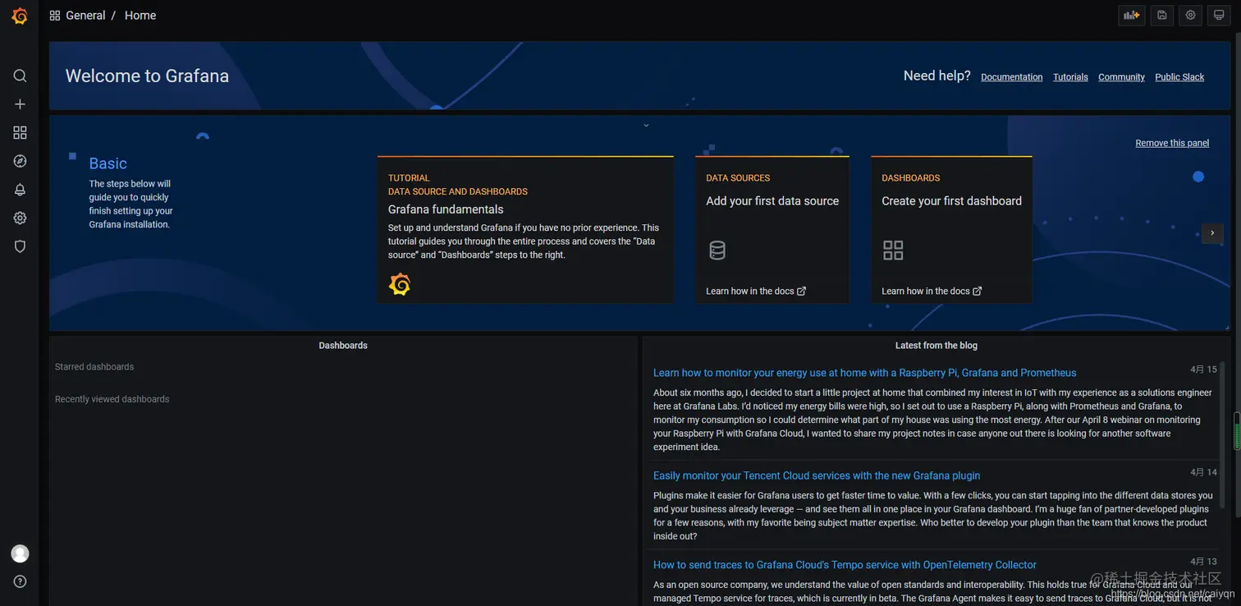The height and width of the screenshot is (606, 1241).
Task: Open the Help question mark icon
Action: tap(20, 581)
